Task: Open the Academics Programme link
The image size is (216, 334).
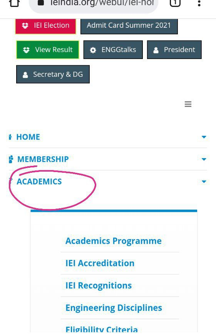Action: click(114, 241)
